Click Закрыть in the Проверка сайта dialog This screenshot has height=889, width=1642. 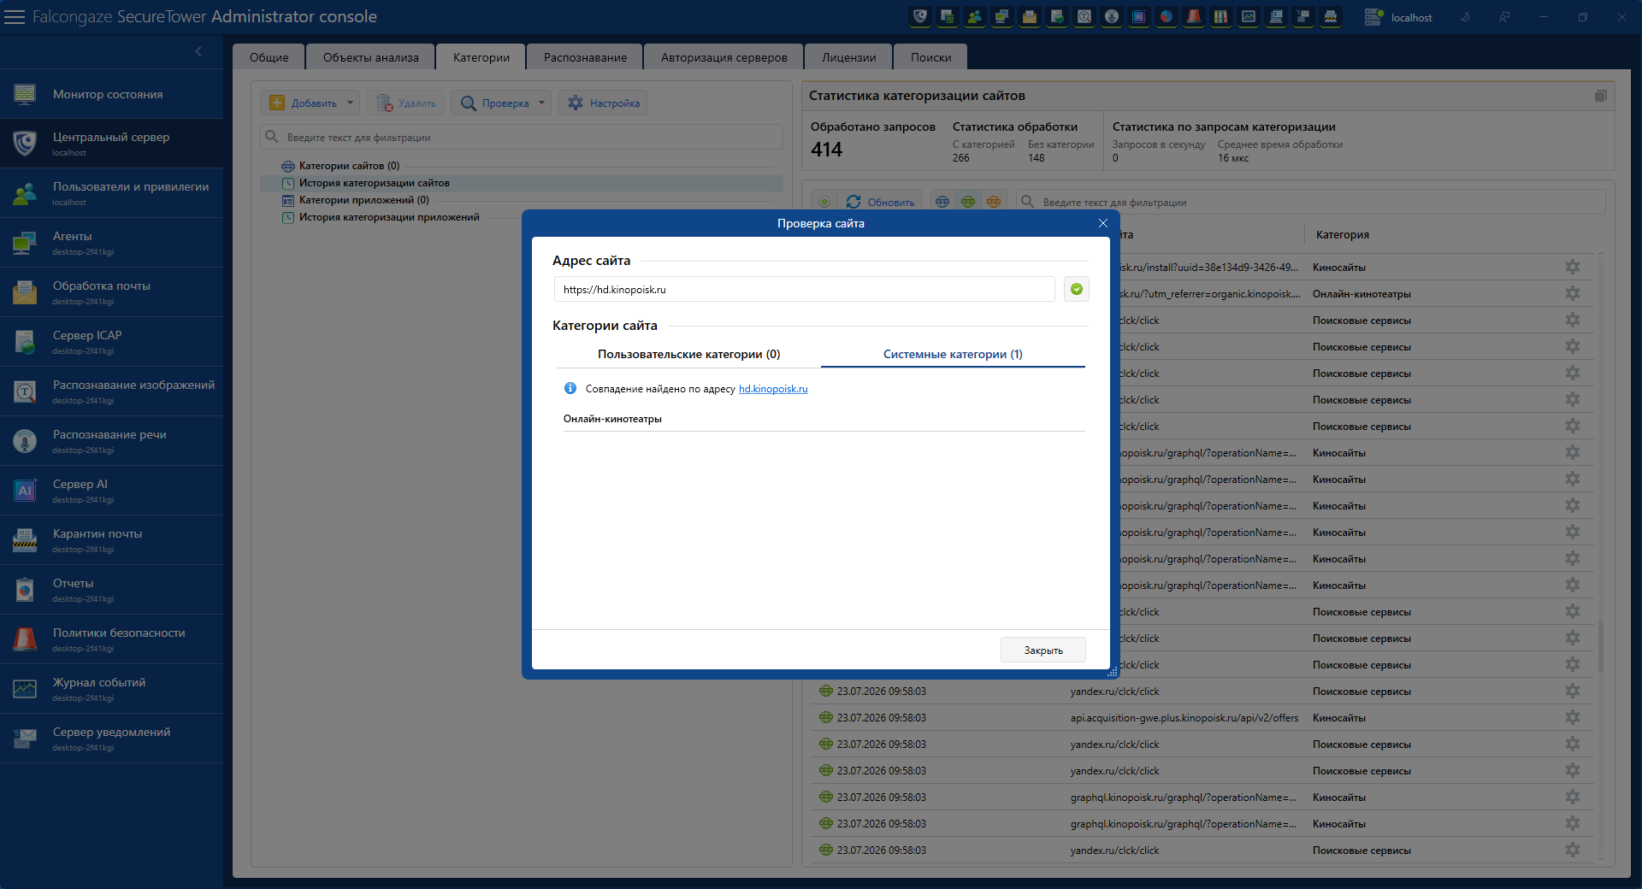(1043, 650)
